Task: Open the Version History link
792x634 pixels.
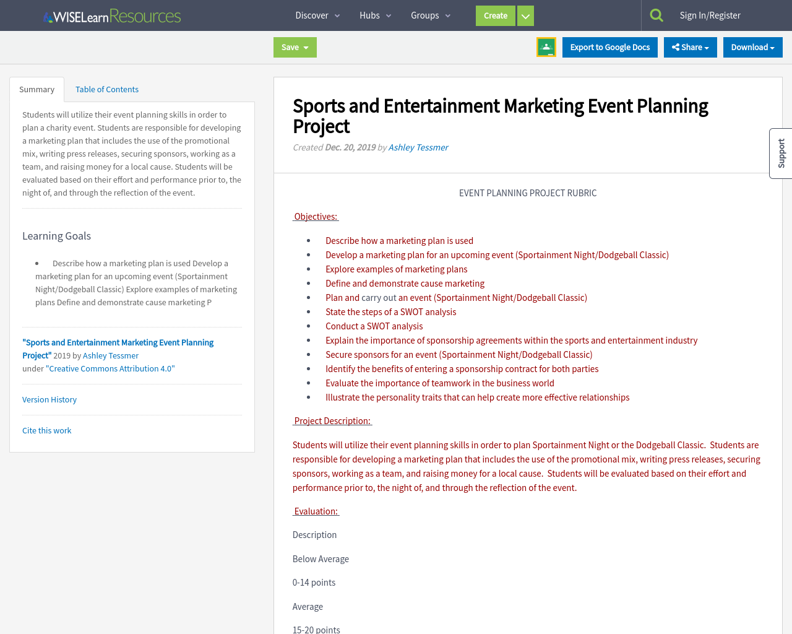Action: (x=49, y=399)
